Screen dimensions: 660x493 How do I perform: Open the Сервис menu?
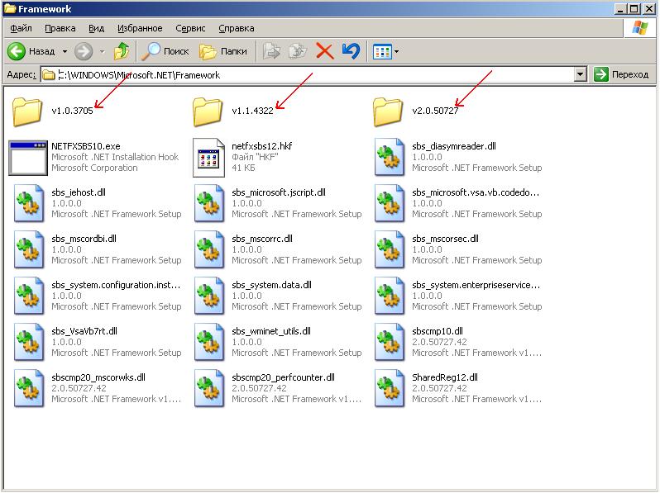click(x=190, y=28)
